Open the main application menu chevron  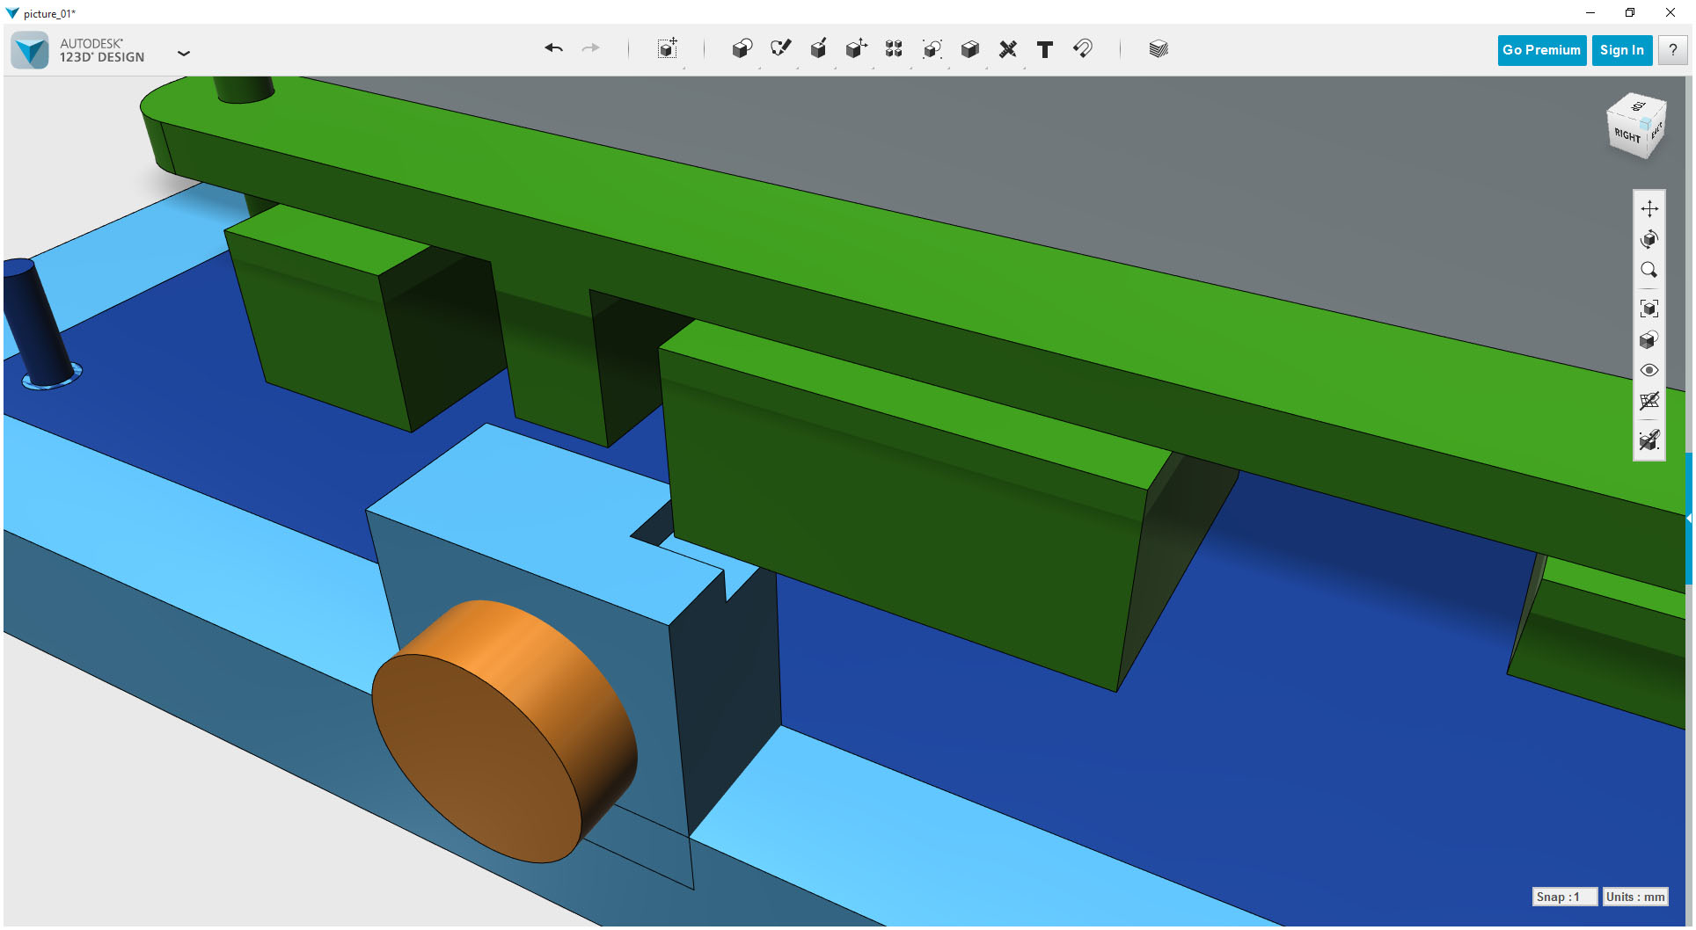pyautogui.click(x=184, y=53)
